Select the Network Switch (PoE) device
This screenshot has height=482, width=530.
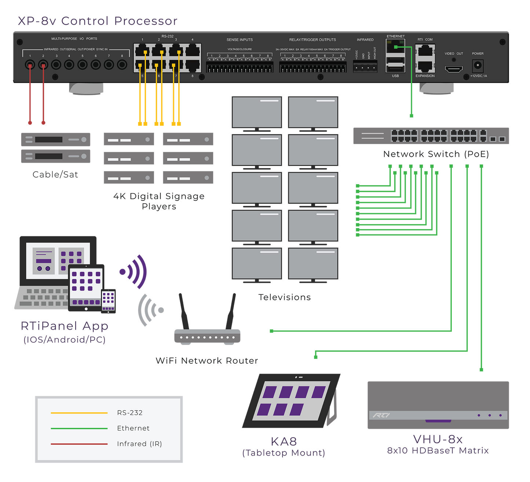click(x=431, y=136)
